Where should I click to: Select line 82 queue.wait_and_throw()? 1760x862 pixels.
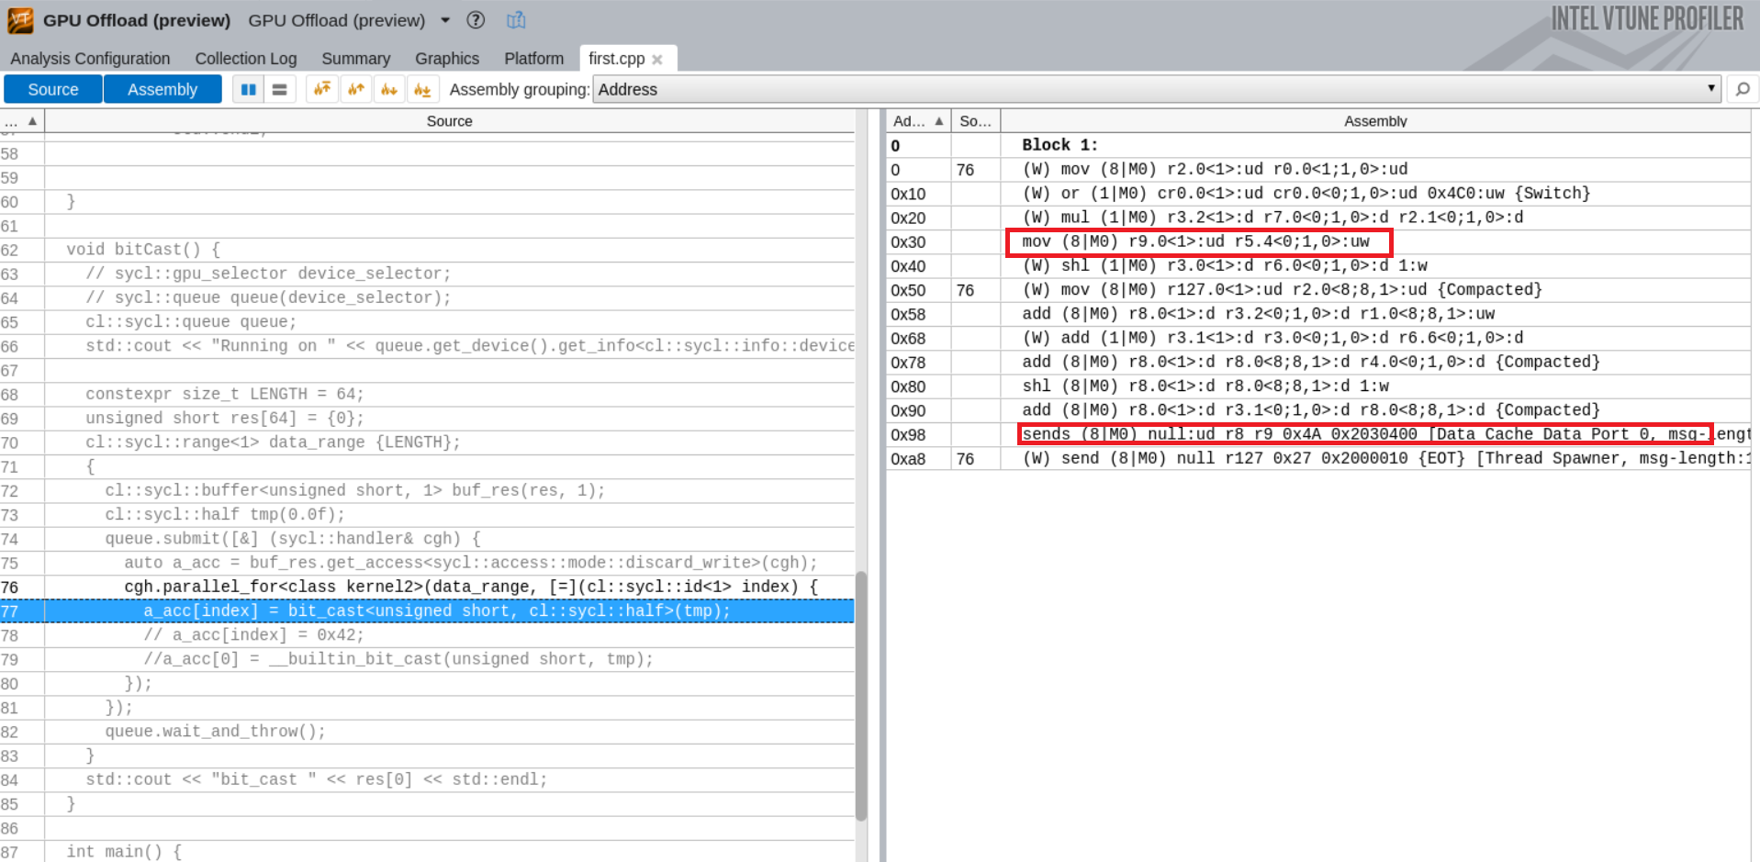(x=427, y=732)
